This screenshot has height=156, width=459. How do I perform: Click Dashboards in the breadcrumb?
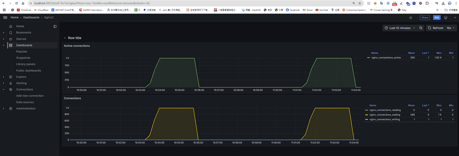pyautogui.click(x=32, y=18)
